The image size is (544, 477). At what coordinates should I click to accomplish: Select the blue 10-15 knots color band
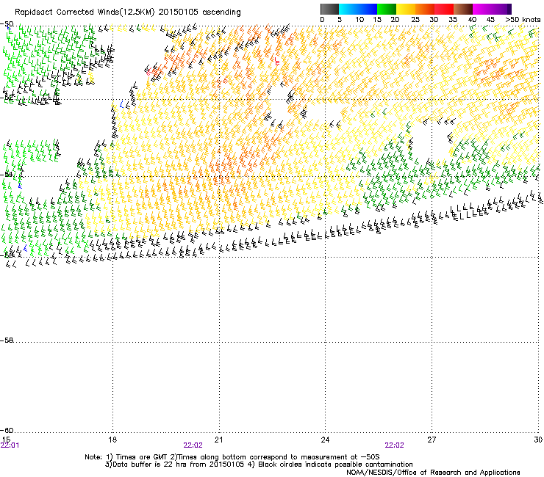point(368,9)
